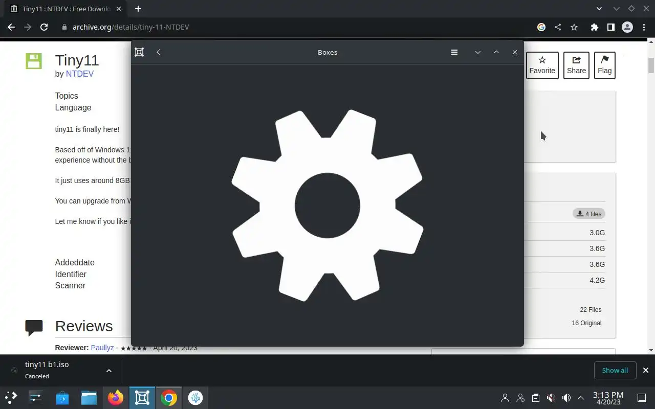Screen dimensions: 655x409
Task: Open Chrome tab search dropdown
Action: click(599, 9)
